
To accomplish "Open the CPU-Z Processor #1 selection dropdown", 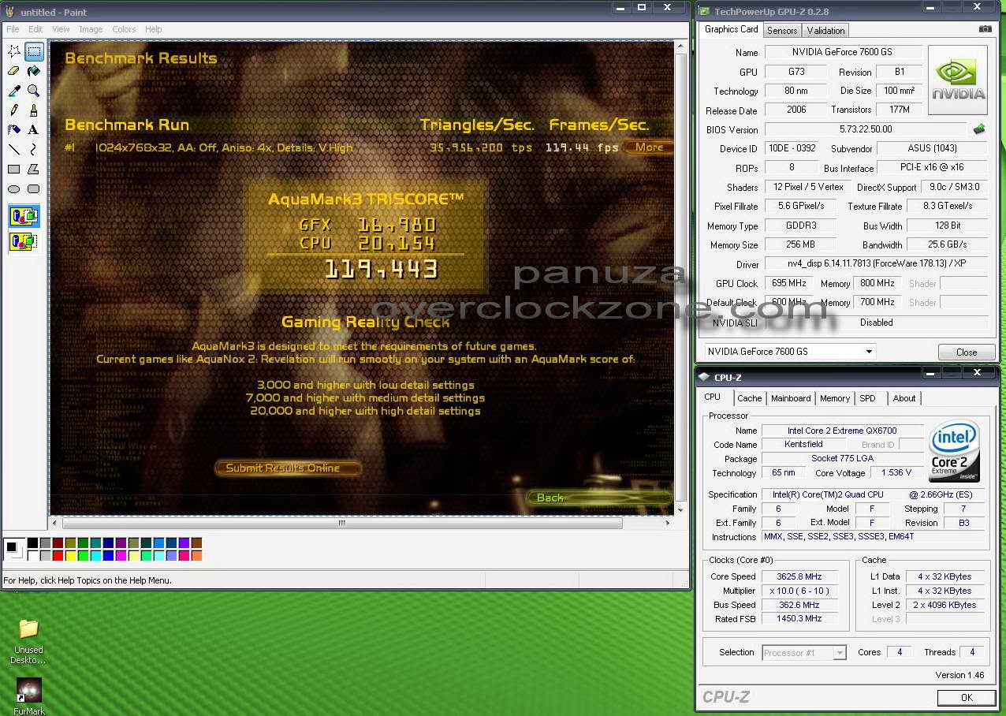I will [804, 652].
